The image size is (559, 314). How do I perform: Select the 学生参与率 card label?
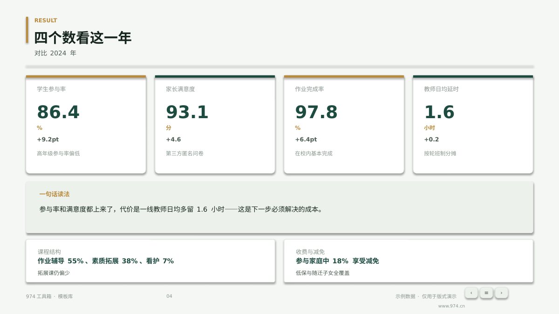51,89
